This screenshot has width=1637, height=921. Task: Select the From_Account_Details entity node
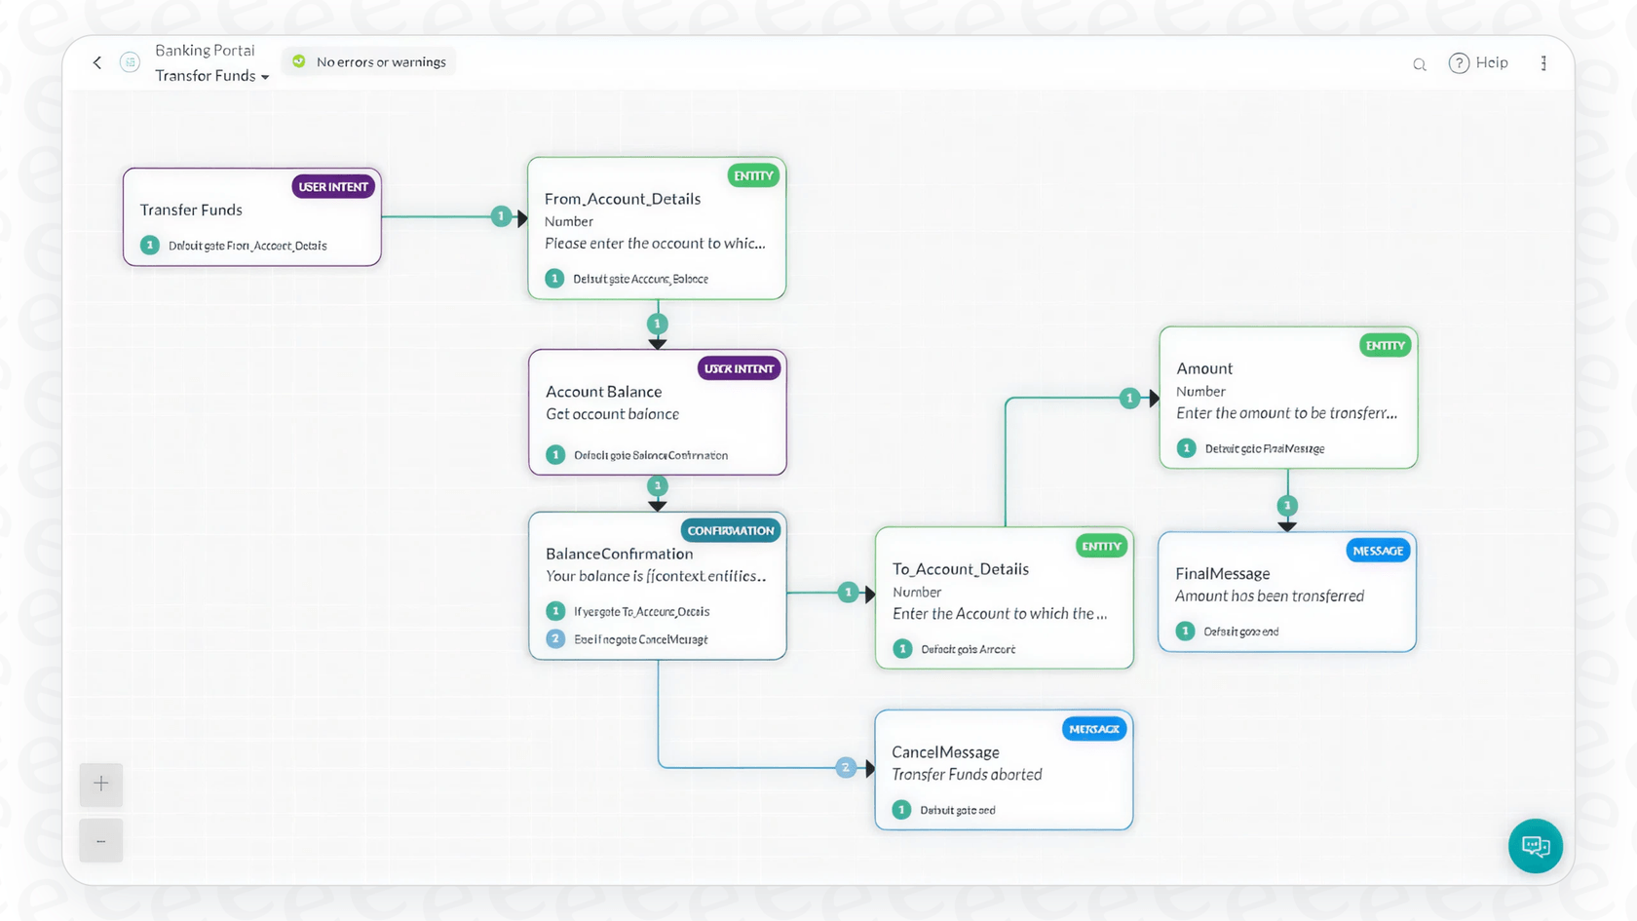pos(656,220)
